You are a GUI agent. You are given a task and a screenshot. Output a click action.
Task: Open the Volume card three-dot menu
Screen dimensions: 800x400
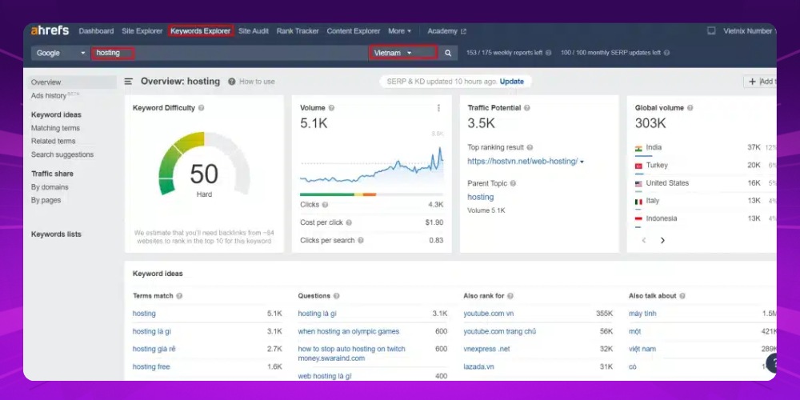coord(438,108)
